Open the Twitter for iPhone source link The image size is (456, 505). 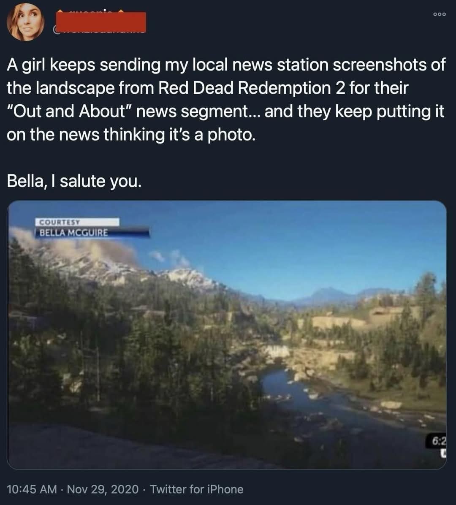196,489
